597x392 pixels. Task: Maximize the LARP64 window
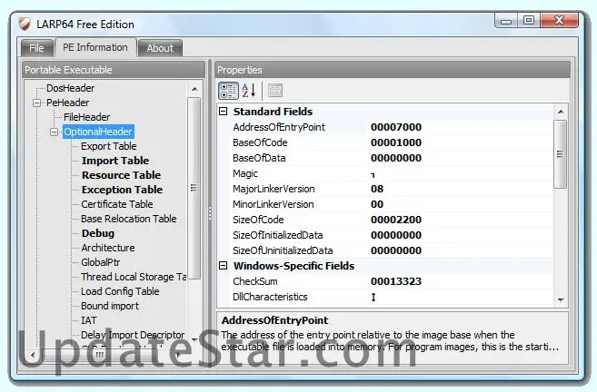(529, 21)
